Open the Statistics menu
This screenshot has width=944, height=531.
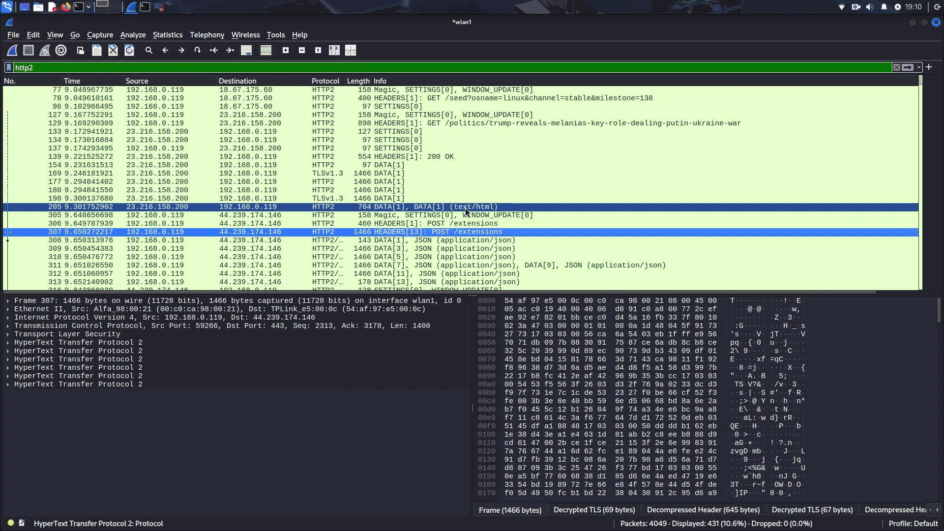point(167,35)
